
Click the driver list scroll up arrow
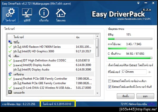[97, 36]
